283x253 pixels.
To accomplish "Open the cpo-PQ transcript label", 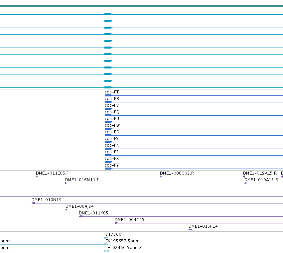I will 112,112.
